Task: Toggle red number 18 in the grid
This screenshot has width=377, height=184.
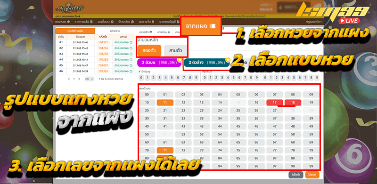Action: [x=293, y=103]
